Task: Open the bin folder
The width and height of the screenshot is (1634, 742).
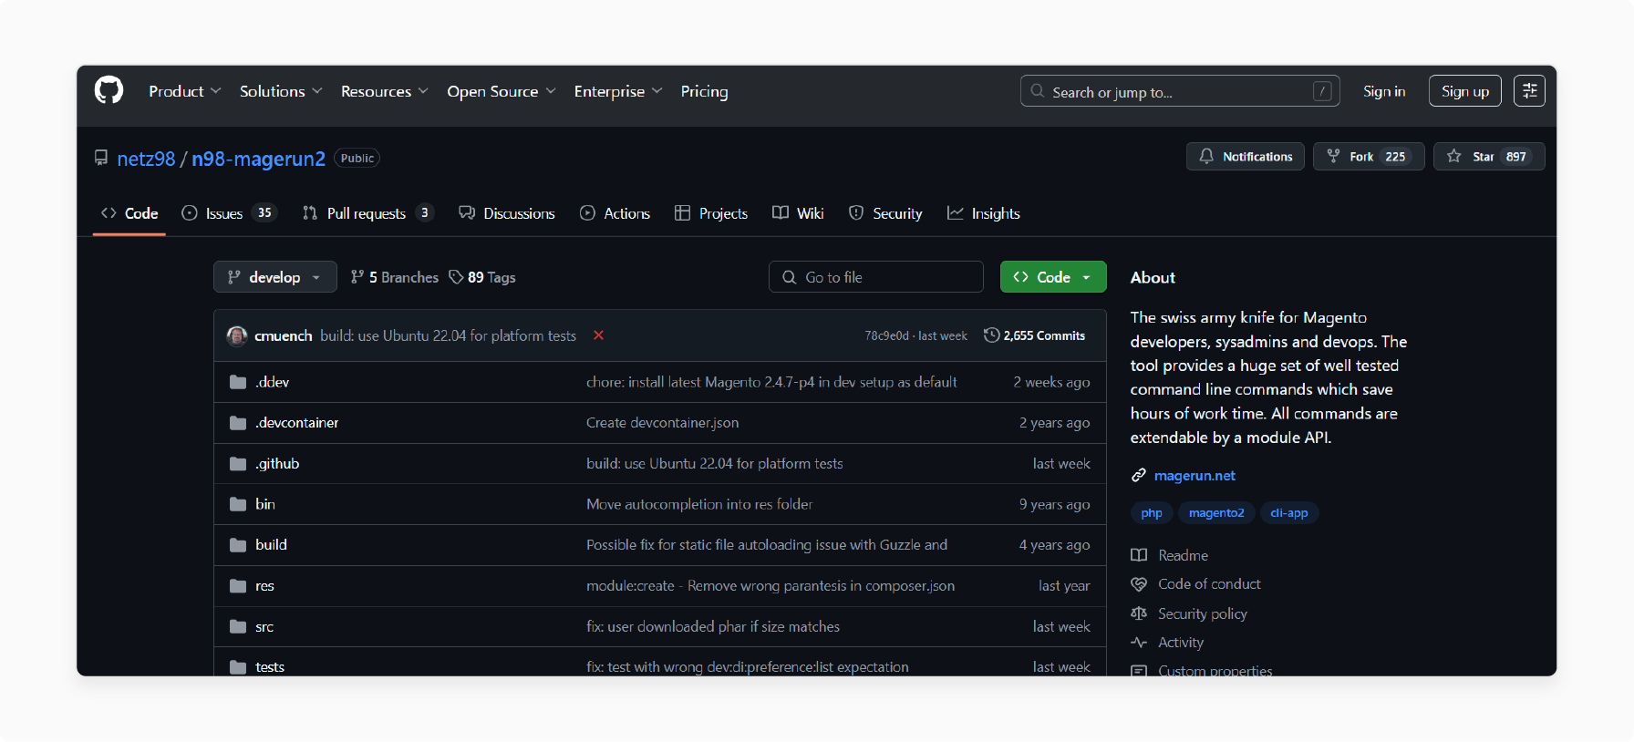Action: point(265,504)
